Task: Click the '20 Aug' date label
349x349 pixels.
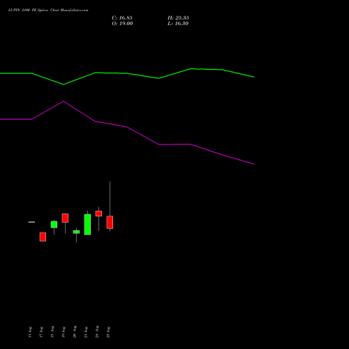Action: click(75, 332)
